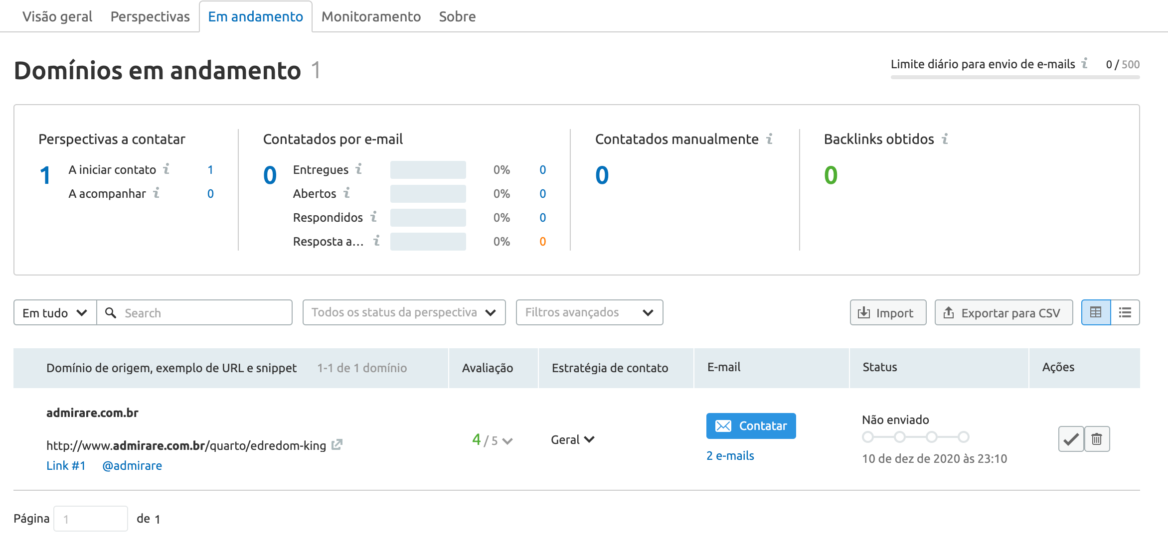Click Exportar para CSV button

pos(1003,313)
